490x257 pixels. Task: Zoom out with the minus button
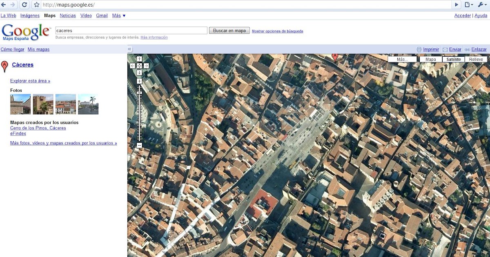139,145
